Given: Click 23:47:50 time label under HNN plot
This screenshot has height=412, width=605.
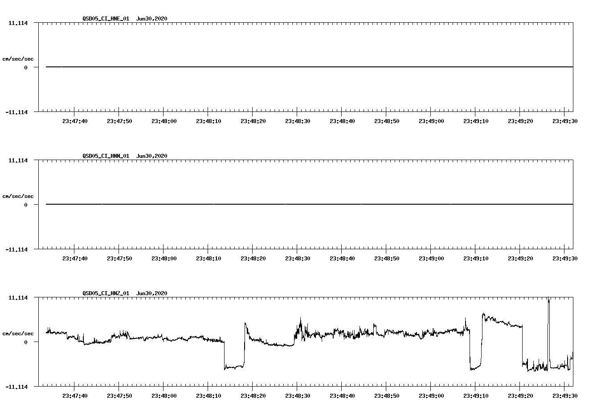Looking at the screenshot, I should (119, 258).
